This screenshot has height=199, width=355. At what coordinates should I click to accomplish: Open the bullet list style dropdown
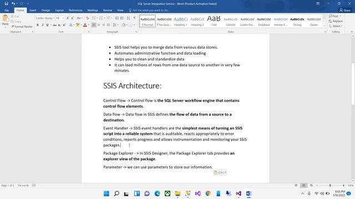[98, 18]
